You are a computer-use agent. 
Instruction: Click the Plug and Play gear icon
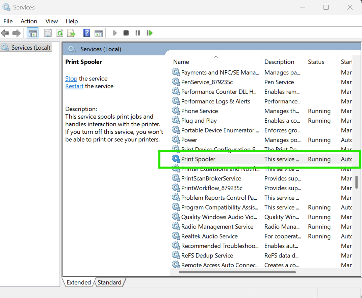(x=176, y=120)
